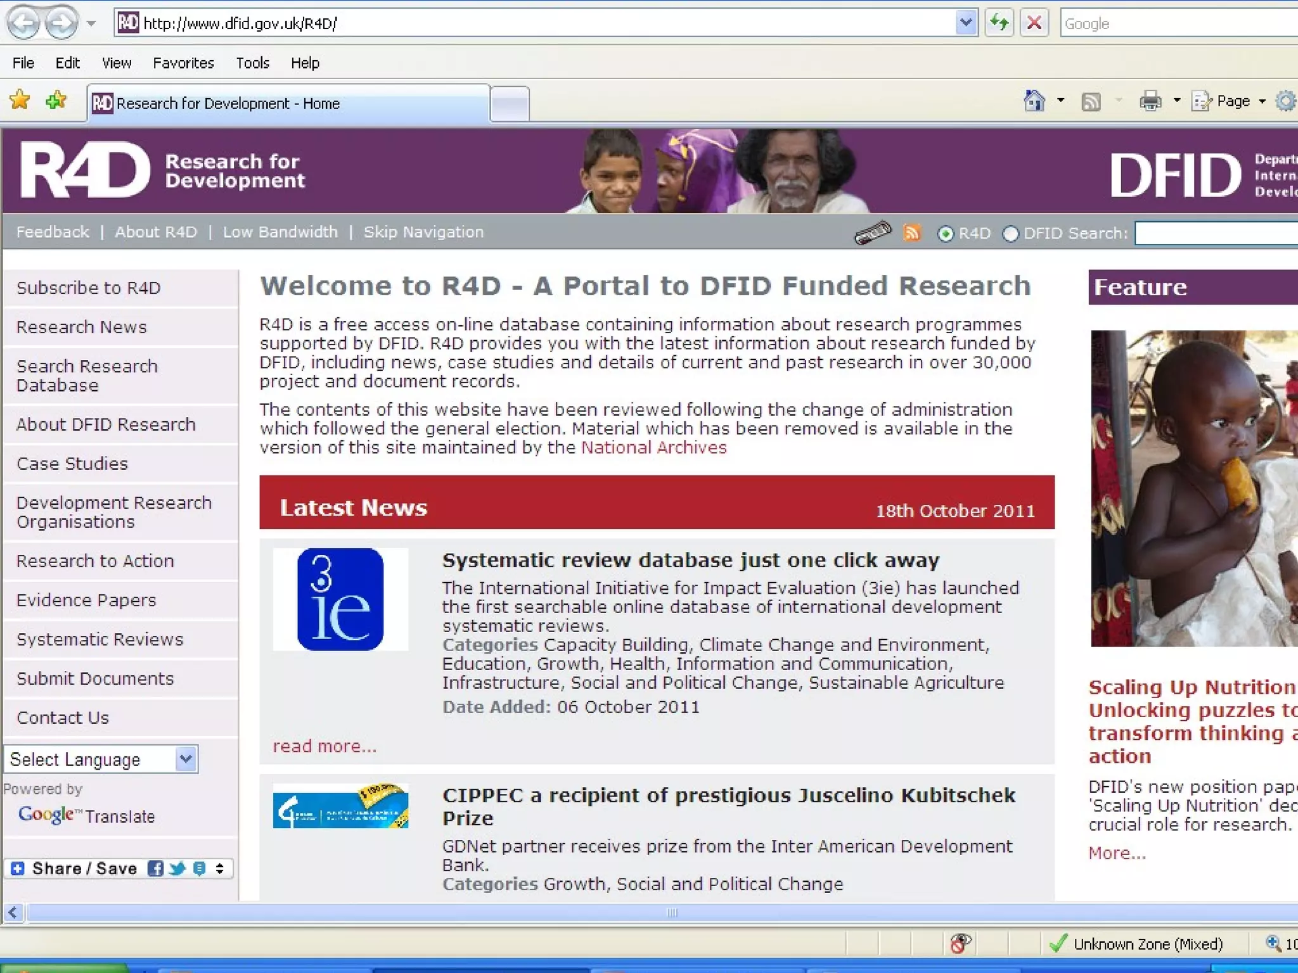Expand the address bar history dropdown

(x=965, y=23)
